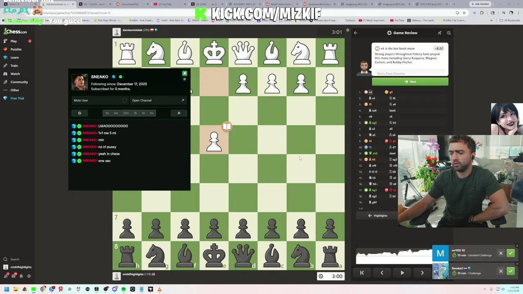Decline Renaius1 challenge

501,271
